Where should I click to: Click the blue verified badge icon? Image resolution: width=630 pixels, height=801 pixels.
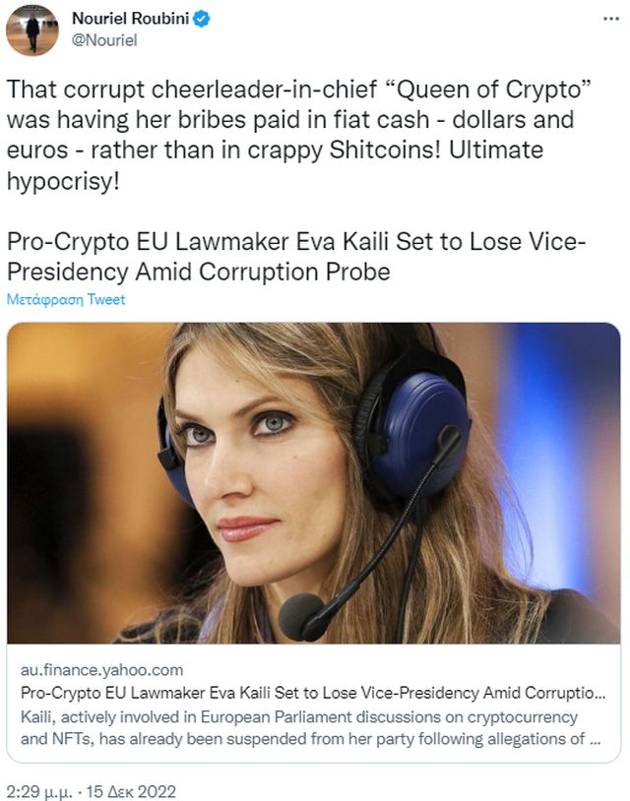[x=202, y=19]
